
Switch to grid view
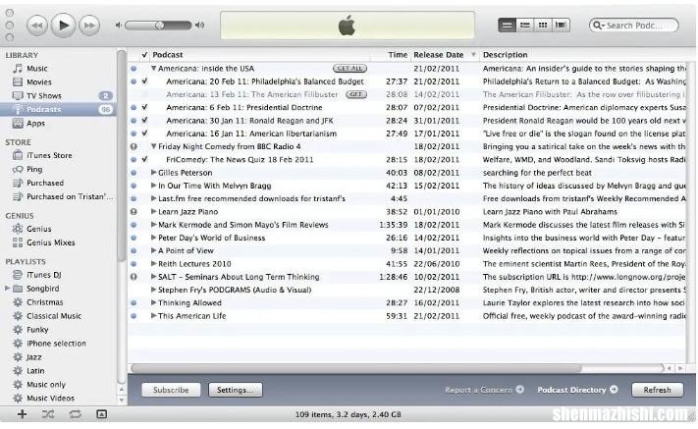543,26
